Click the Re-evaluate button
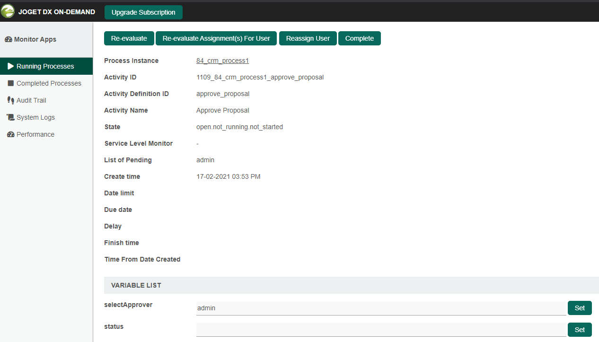The image size is (599, 342). click(x=129, y=39)
